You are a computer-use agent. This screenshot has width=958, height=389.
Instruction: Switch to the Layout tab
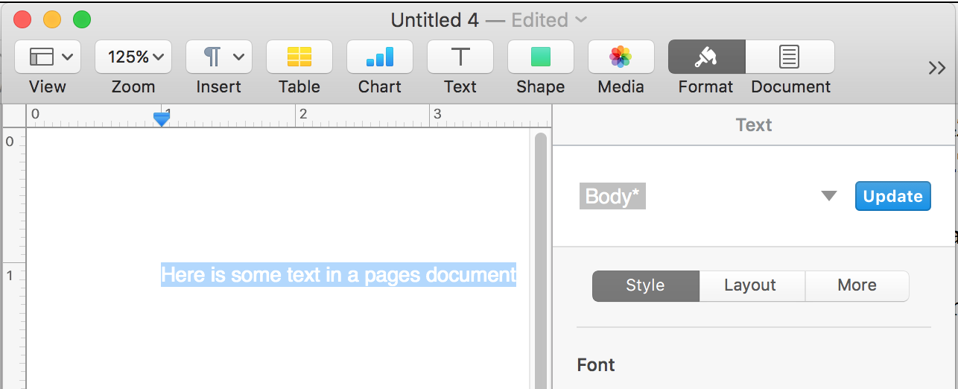751,285
